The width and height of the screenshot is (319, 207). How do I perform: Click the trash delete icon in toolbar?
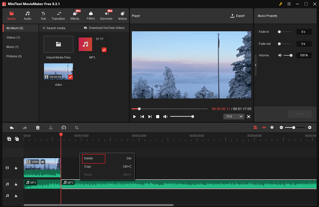(x=38, y=128)
